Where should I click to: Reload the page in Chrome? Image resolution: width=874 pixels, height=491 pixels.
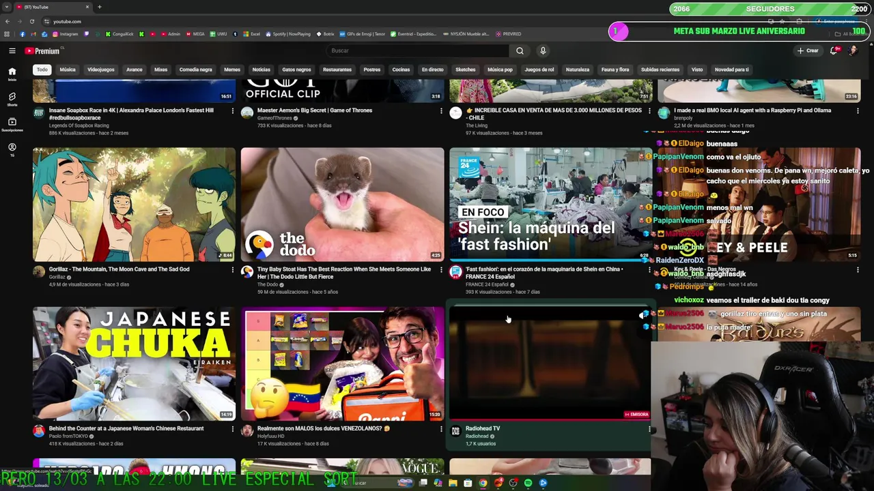coord(33,21)
